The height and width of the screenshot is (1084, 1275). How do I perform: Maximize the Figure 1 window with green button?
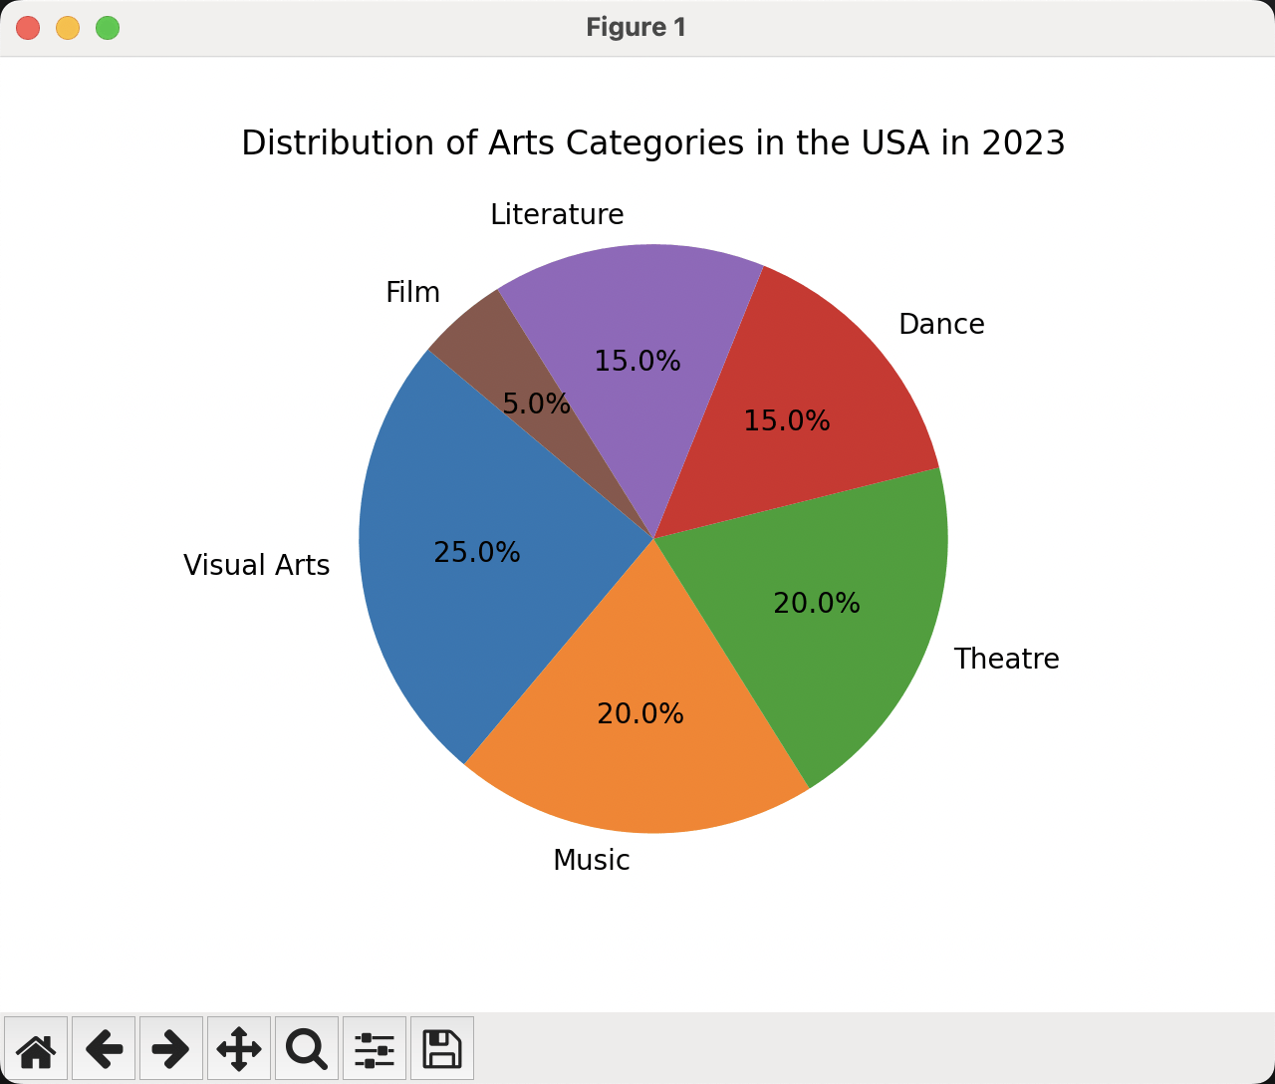pyautogui.click(x=108, y=28)
